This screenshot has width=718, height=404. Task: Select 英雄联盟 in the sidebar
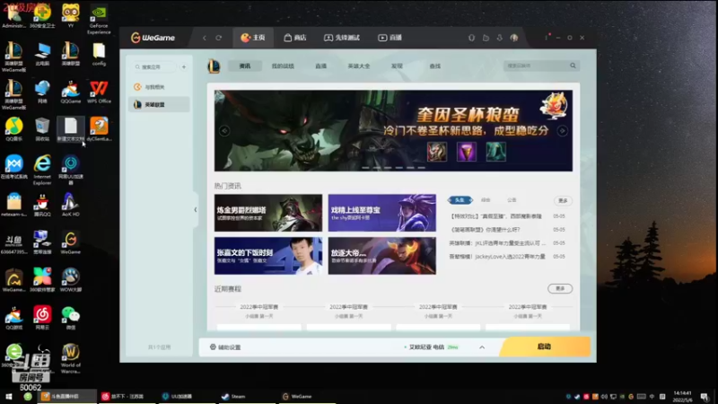coord(159,104)
